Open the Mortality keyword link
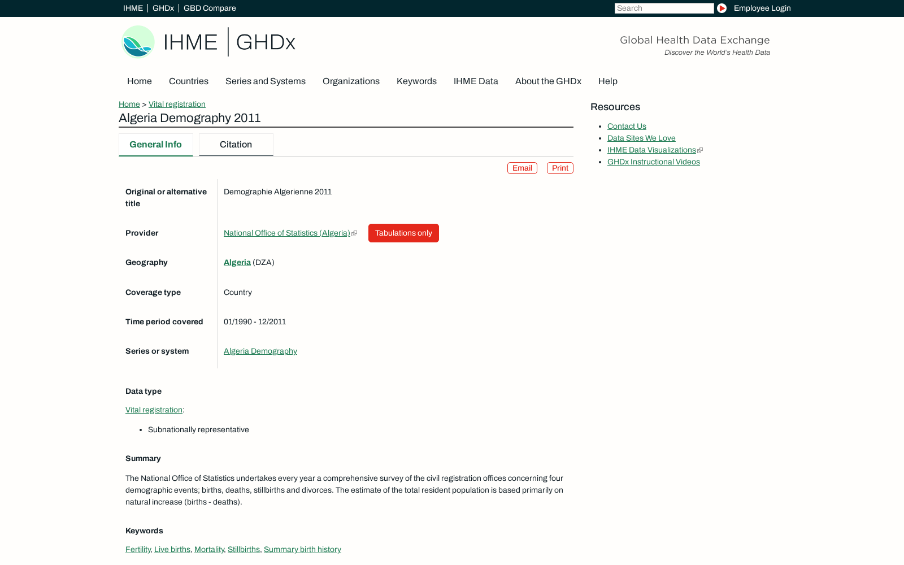The height and width of the screenshot is (565, 904). coord(209,550)
